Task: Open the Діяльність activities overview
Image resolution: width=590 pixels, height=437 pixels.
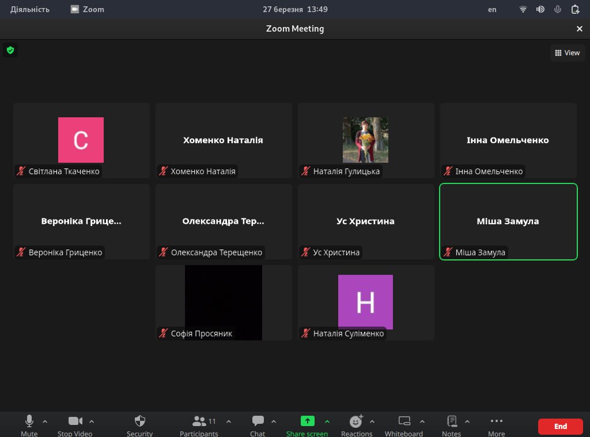Action: [x=30, y=9]
